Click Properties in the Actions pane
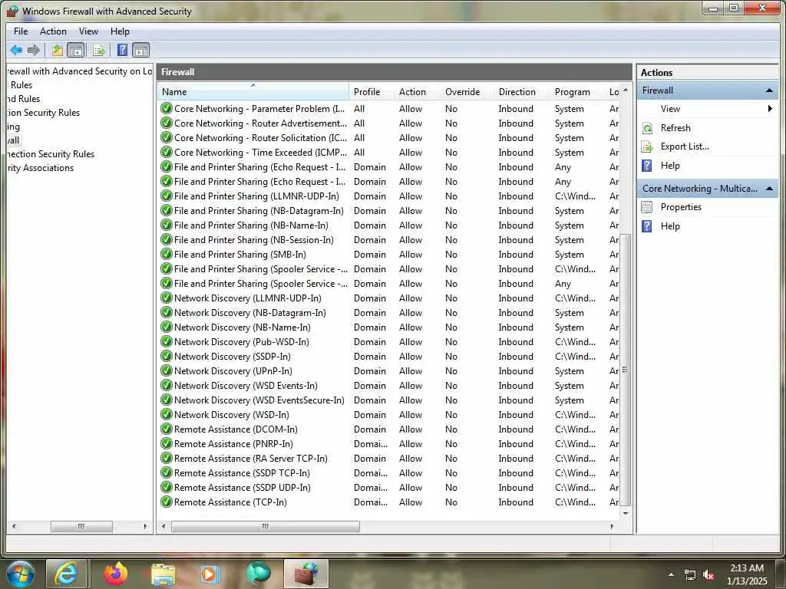 coord(681,207)
